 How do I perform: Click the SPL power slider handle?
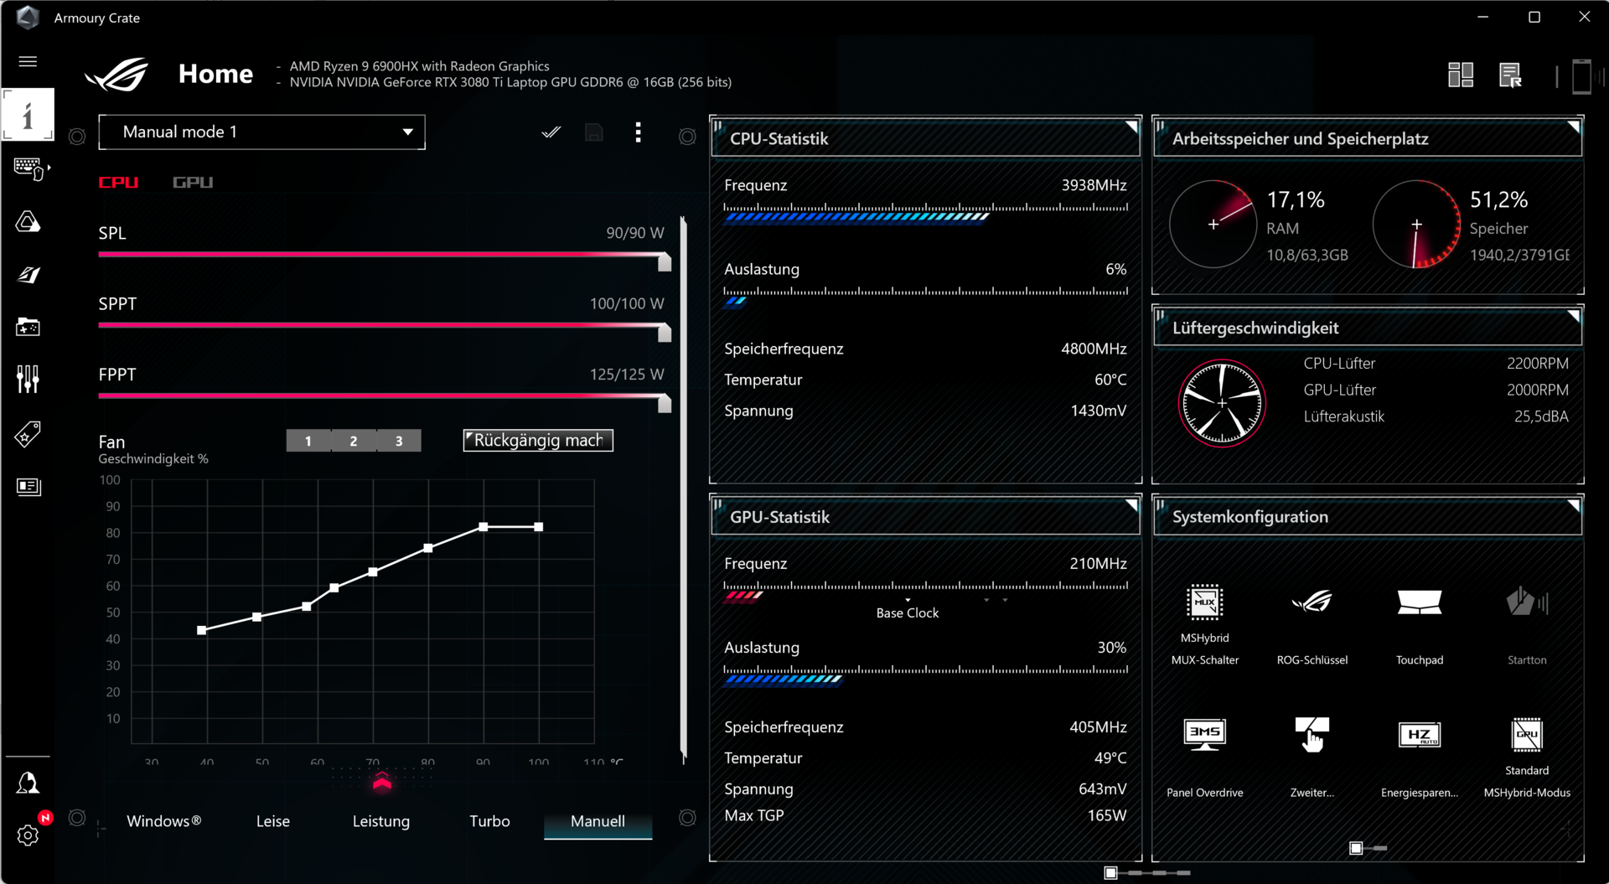point(665,262)
